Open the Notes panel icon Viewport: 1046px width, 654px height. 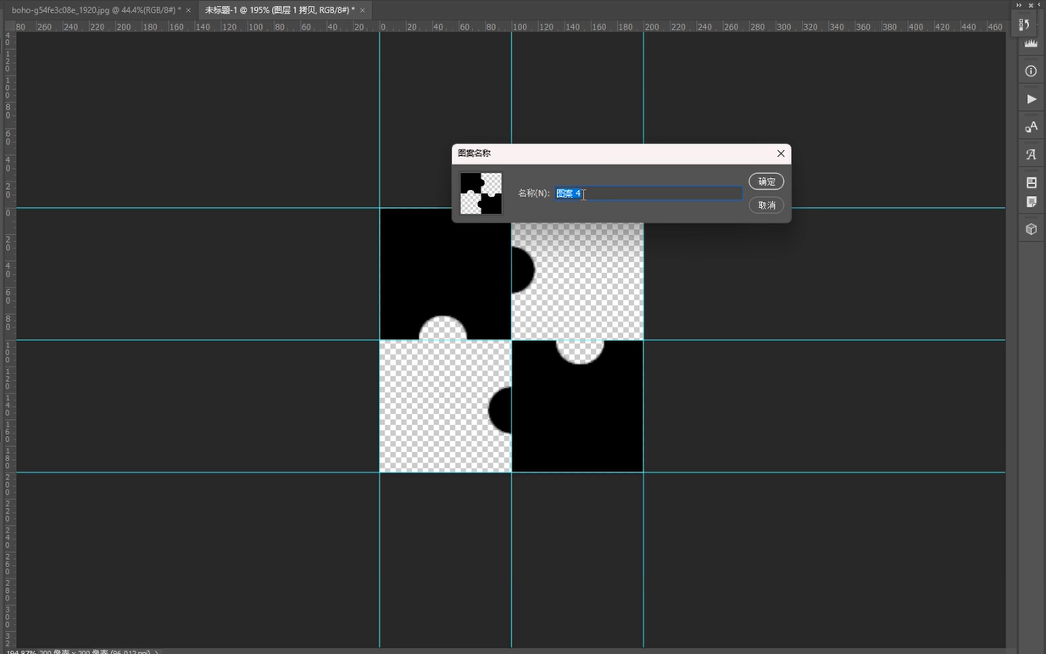tap(1031, 202)
